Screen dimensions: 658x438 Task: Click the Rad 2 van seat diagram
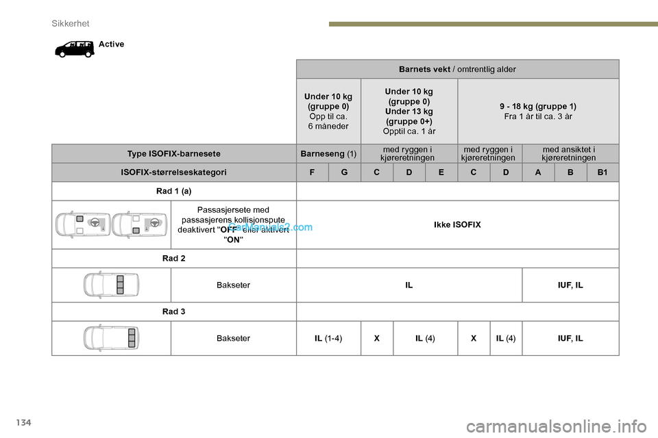[x=111, y=285]
